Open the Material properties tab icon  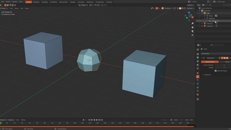(198, 95)
